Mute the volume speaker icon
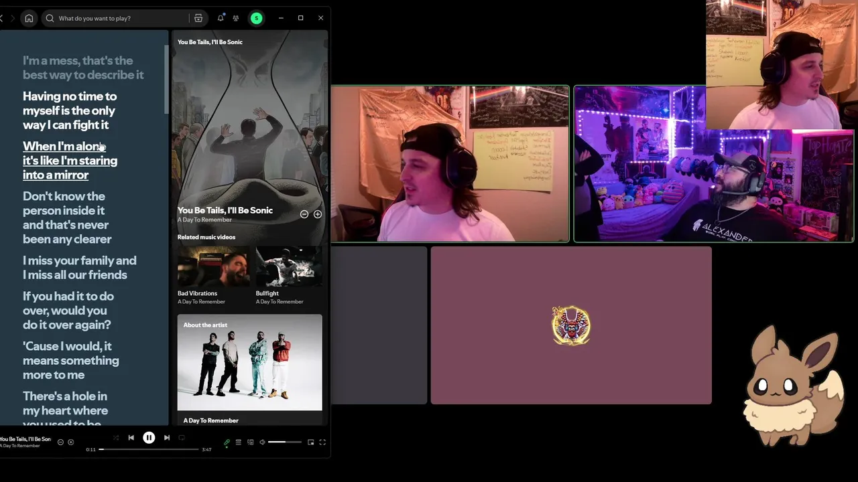Image resolution: width=858 pixels, height=482 pixels. [262, 443]
